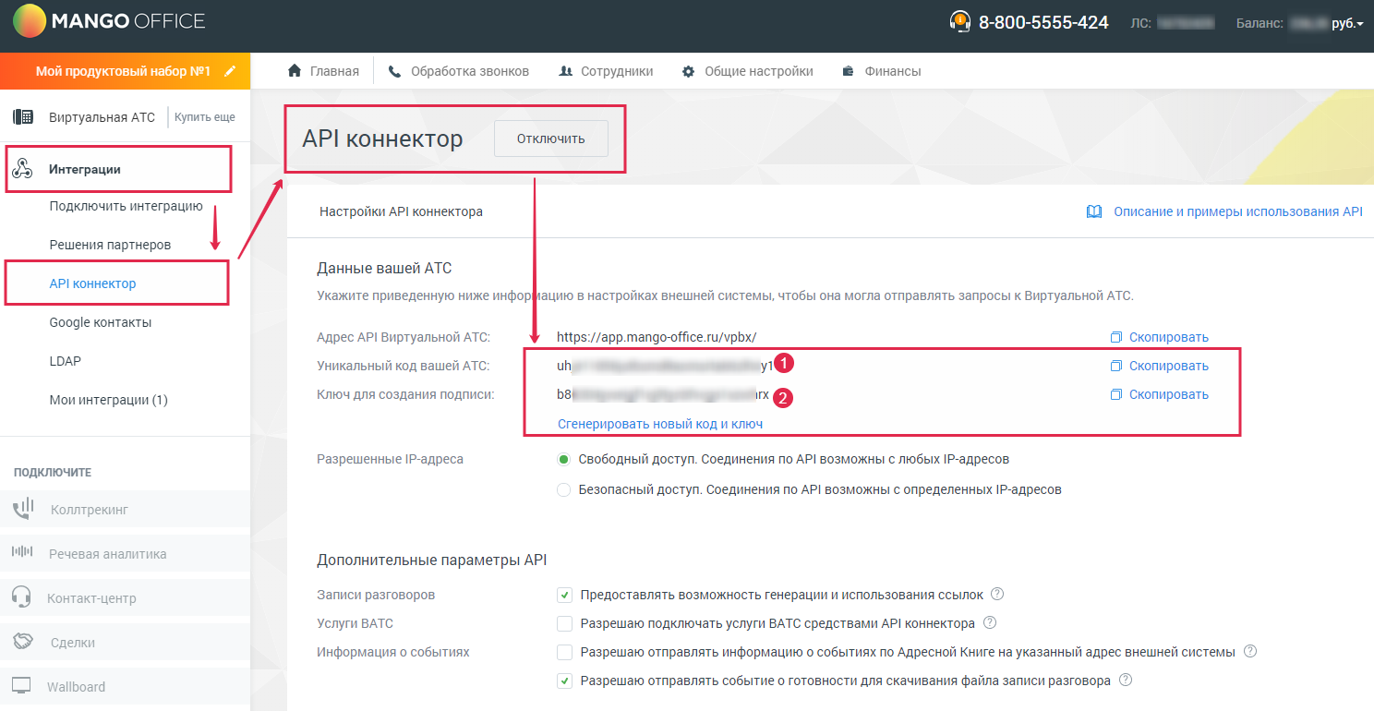1374x711 pixels.
Task: Open help for file readiness event option
Action: pyautogui.click(x=1126, y=680)
